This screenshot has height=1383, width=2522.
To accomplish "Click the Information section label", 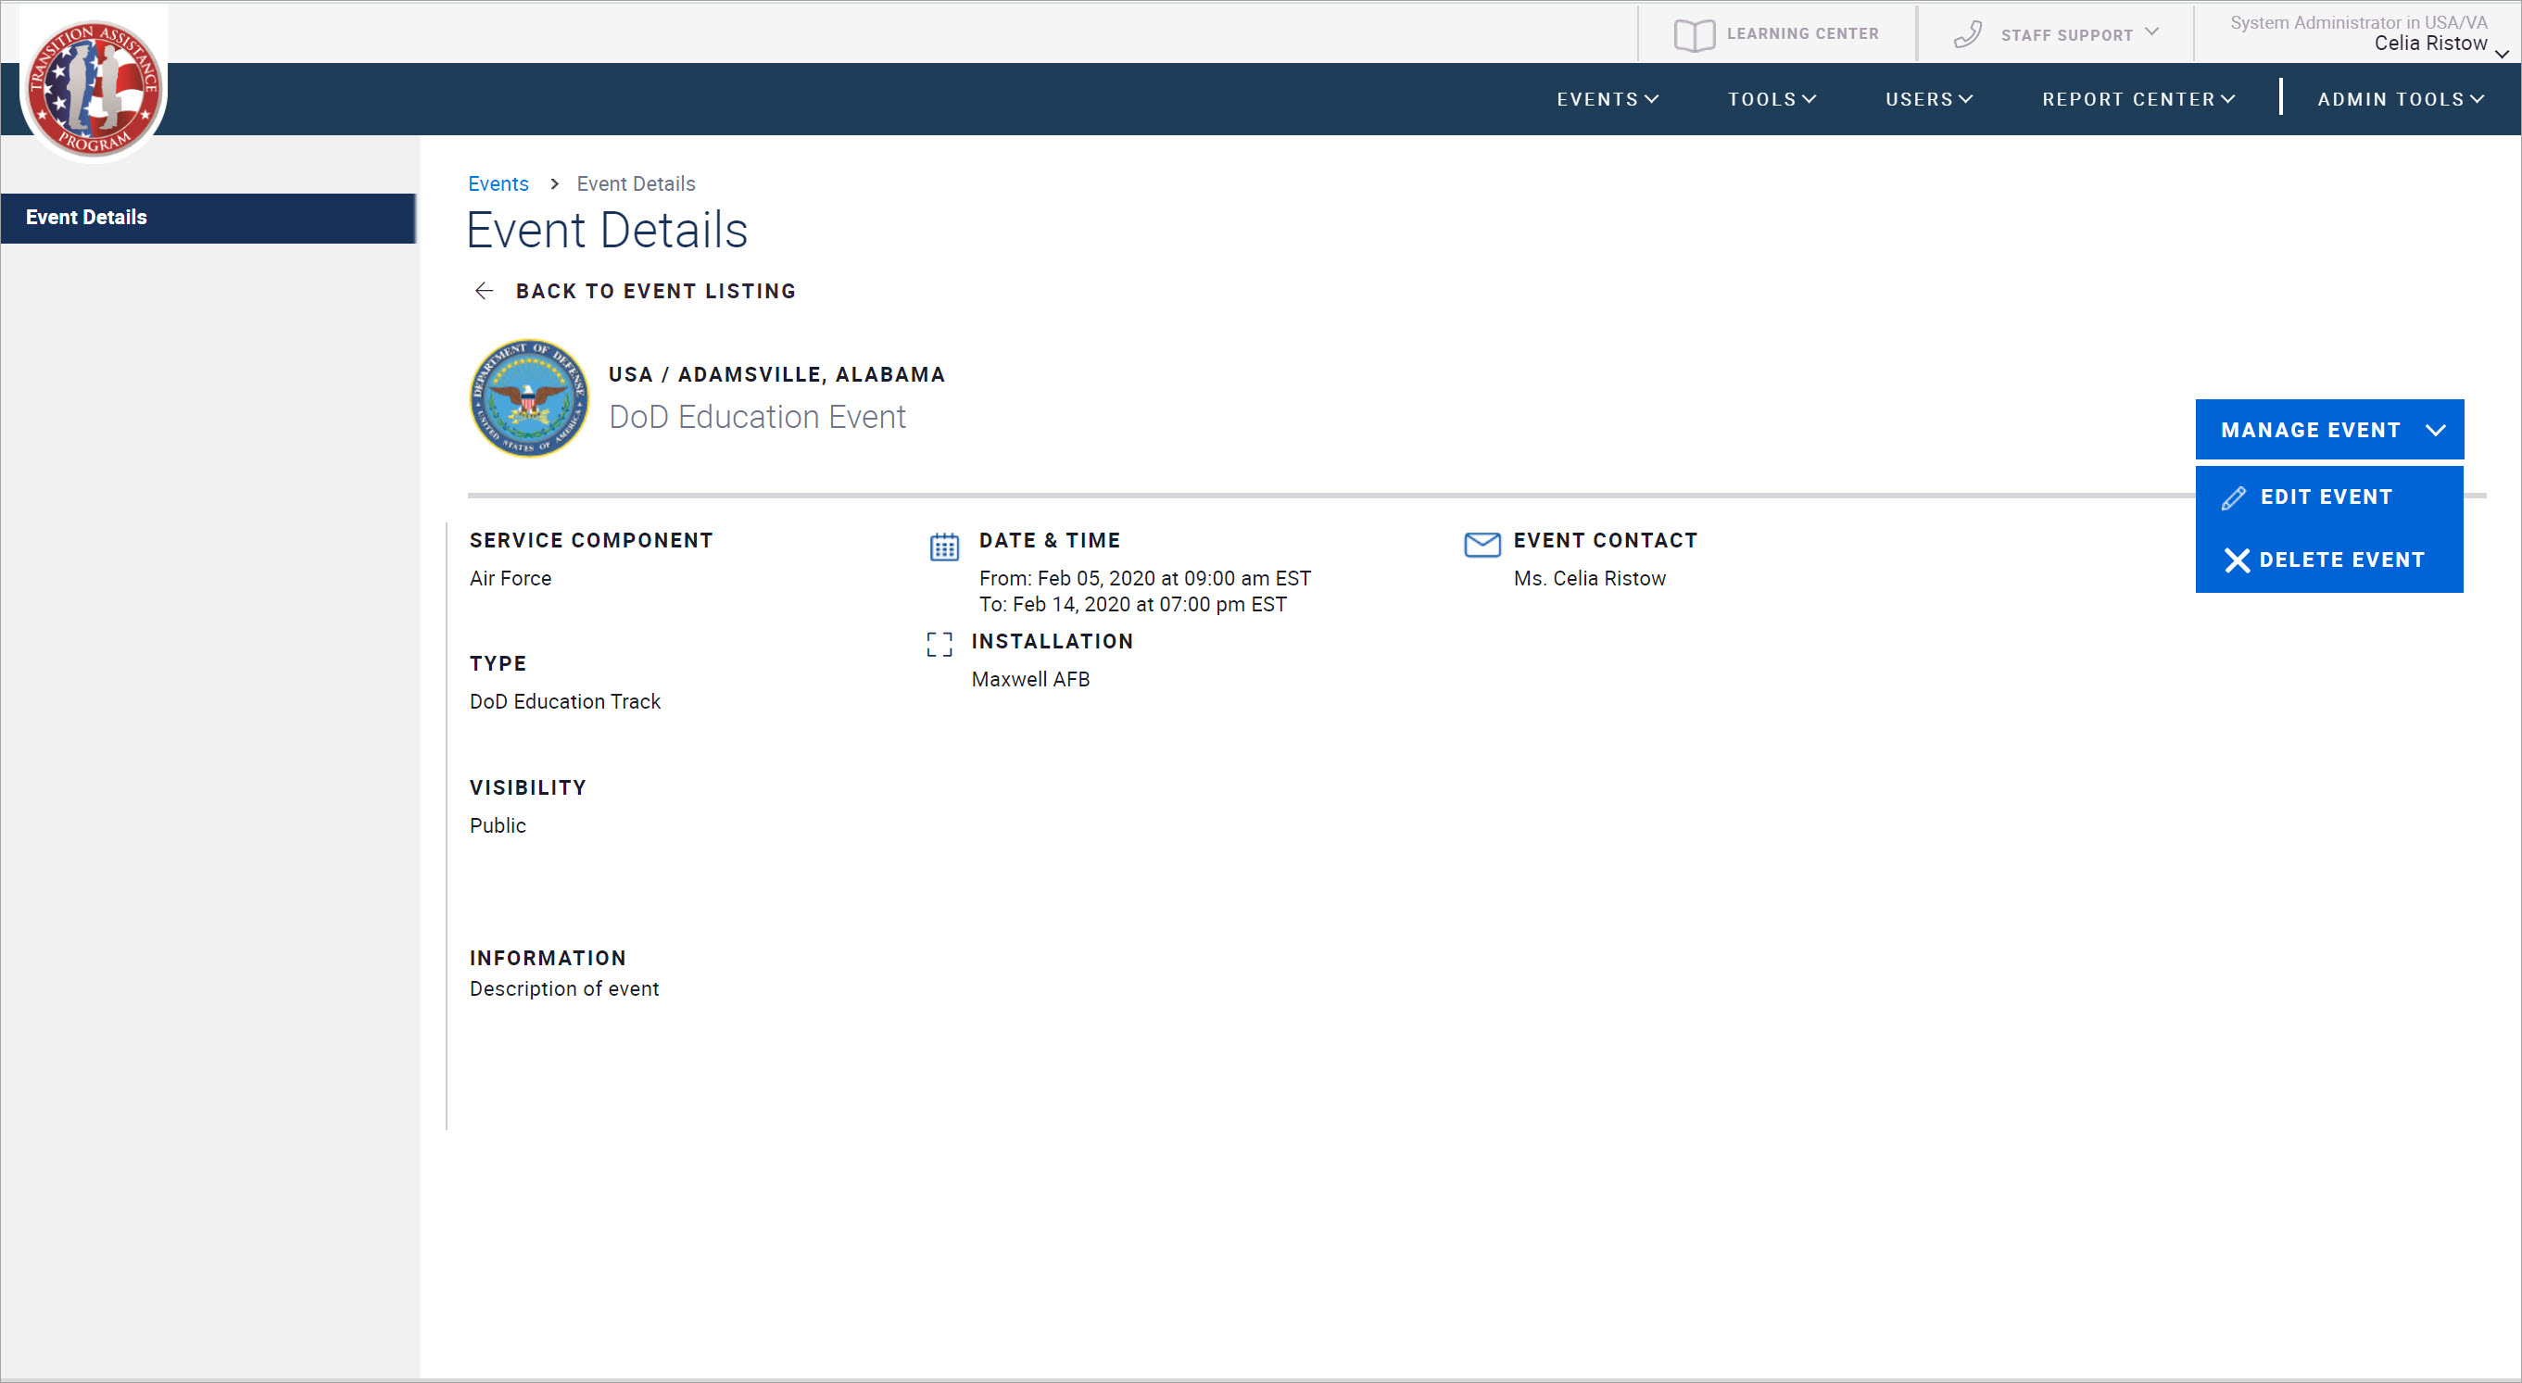I will click(x=548, y=959).
